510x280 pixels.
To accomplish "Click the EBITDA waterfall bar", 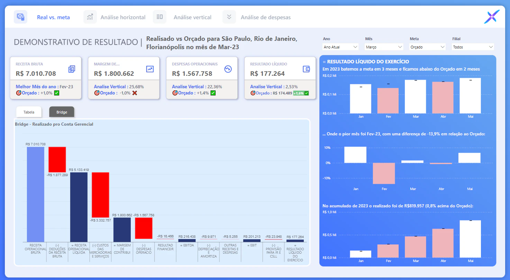I will tap(187, 241).
